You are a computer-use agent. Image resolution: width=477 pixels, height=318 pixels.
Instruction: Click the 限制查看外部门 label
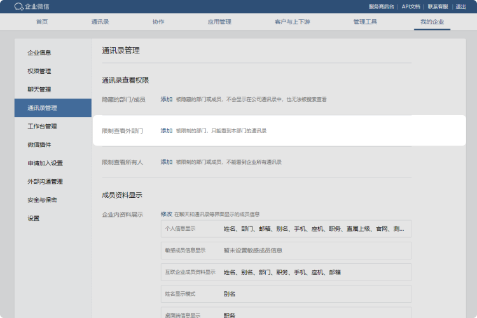(x=122, y=131)
